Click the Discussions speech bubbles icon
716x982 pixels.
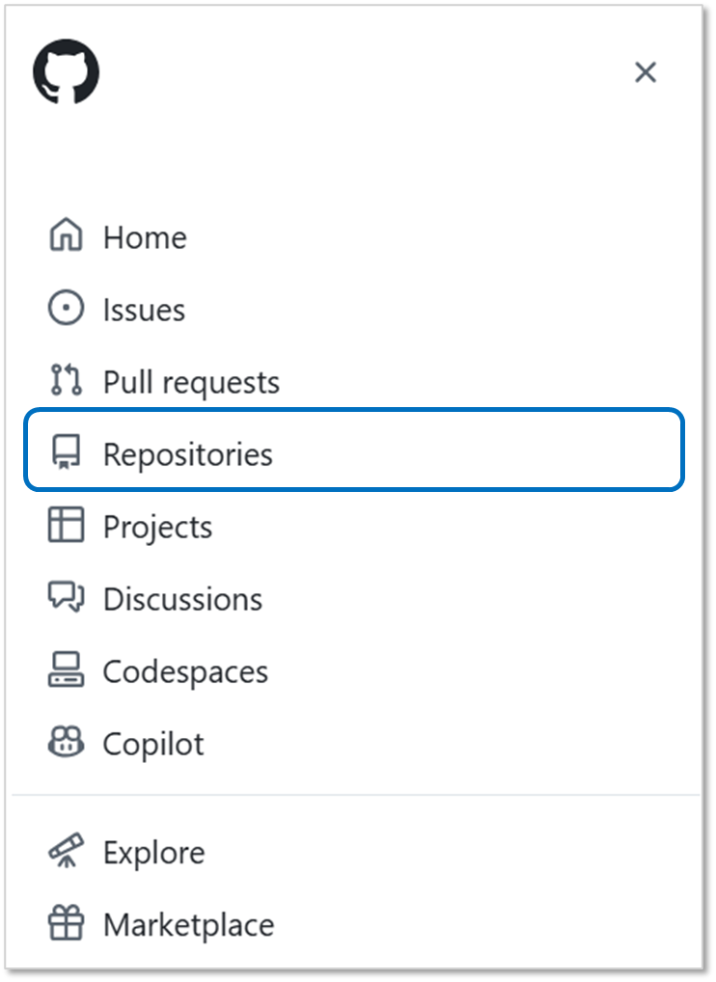pyautogui.click(x=67, y=598)
